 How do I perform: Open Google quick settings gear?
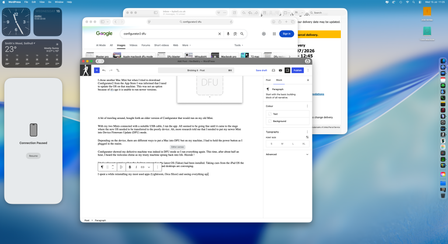coord(264,34)
